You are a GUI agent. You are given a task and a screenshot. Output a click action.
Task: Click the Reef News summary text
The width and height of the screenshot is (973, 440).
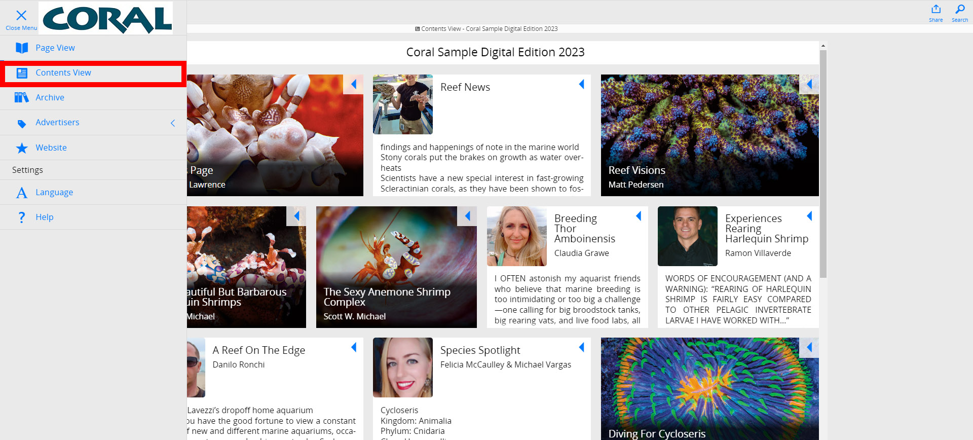(482, 168)
